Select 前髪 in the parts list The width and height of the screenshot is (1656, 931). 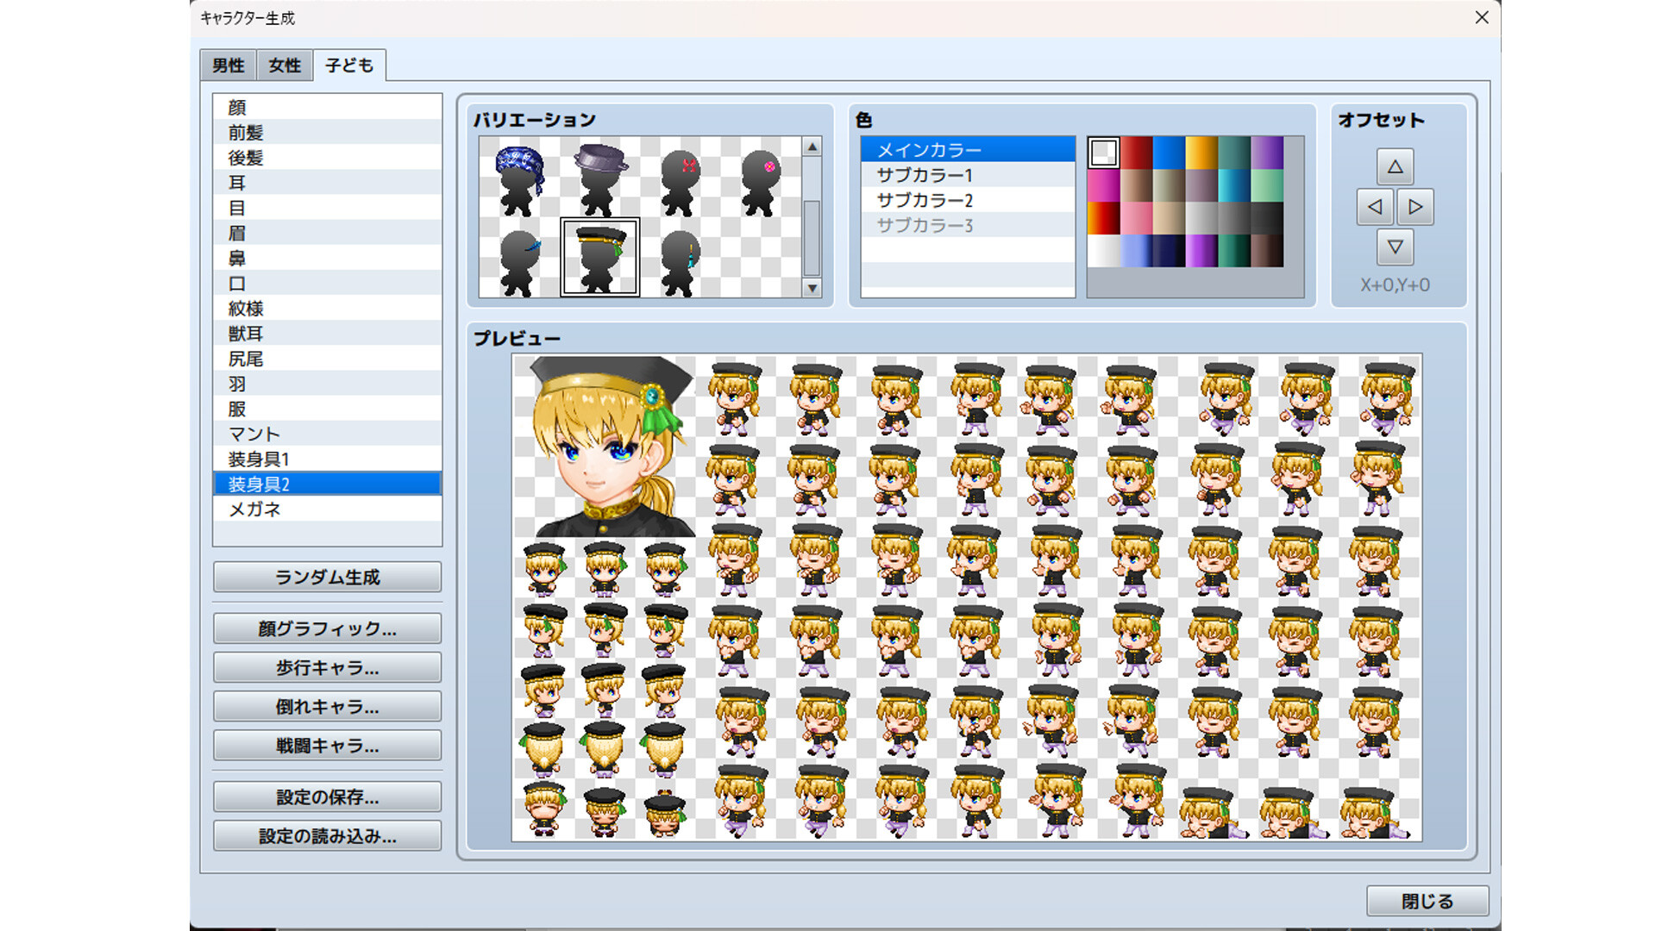click(246, 133)
